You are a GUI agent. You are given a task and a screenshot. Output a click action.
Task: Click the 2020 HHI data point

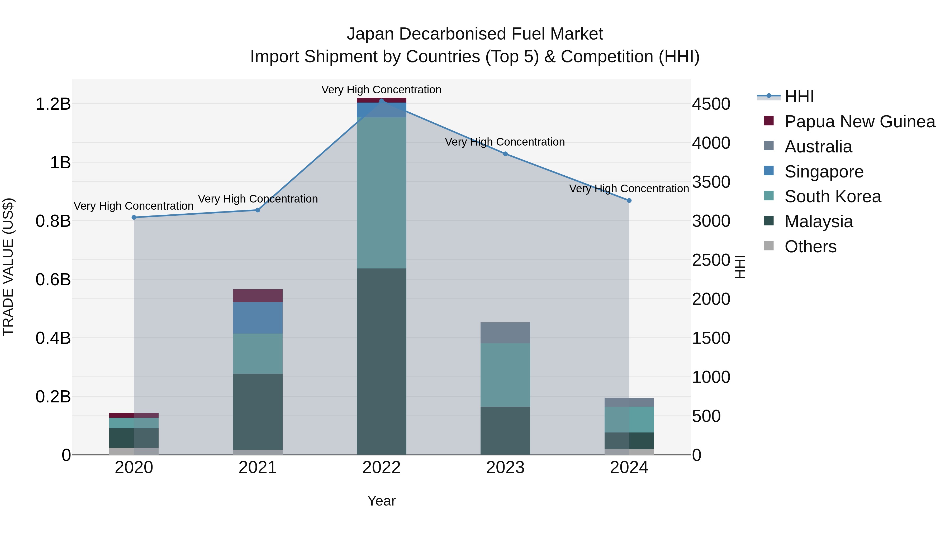pyautogui.click(x=134, y=218)
